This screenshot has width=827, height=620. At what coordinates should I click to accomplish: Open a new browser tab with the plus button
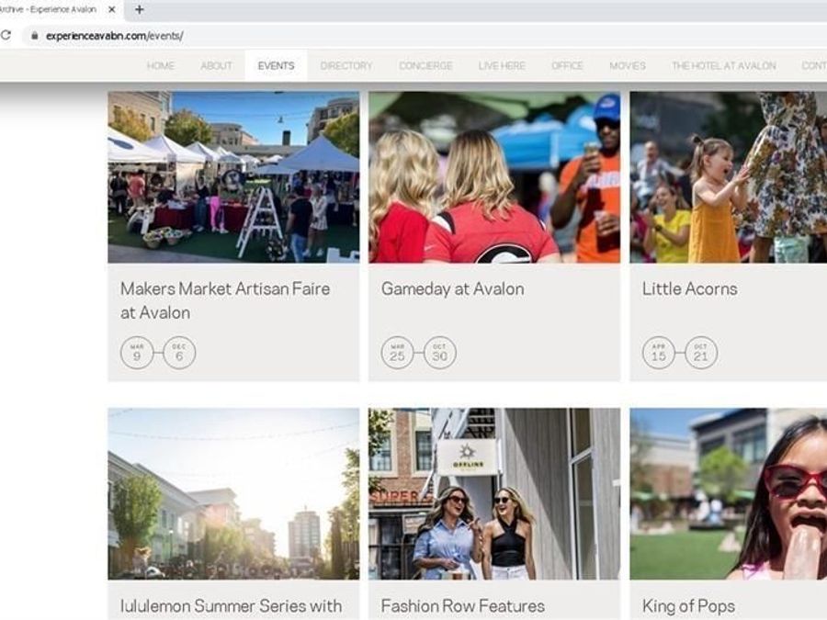click(x=140, y=9)
